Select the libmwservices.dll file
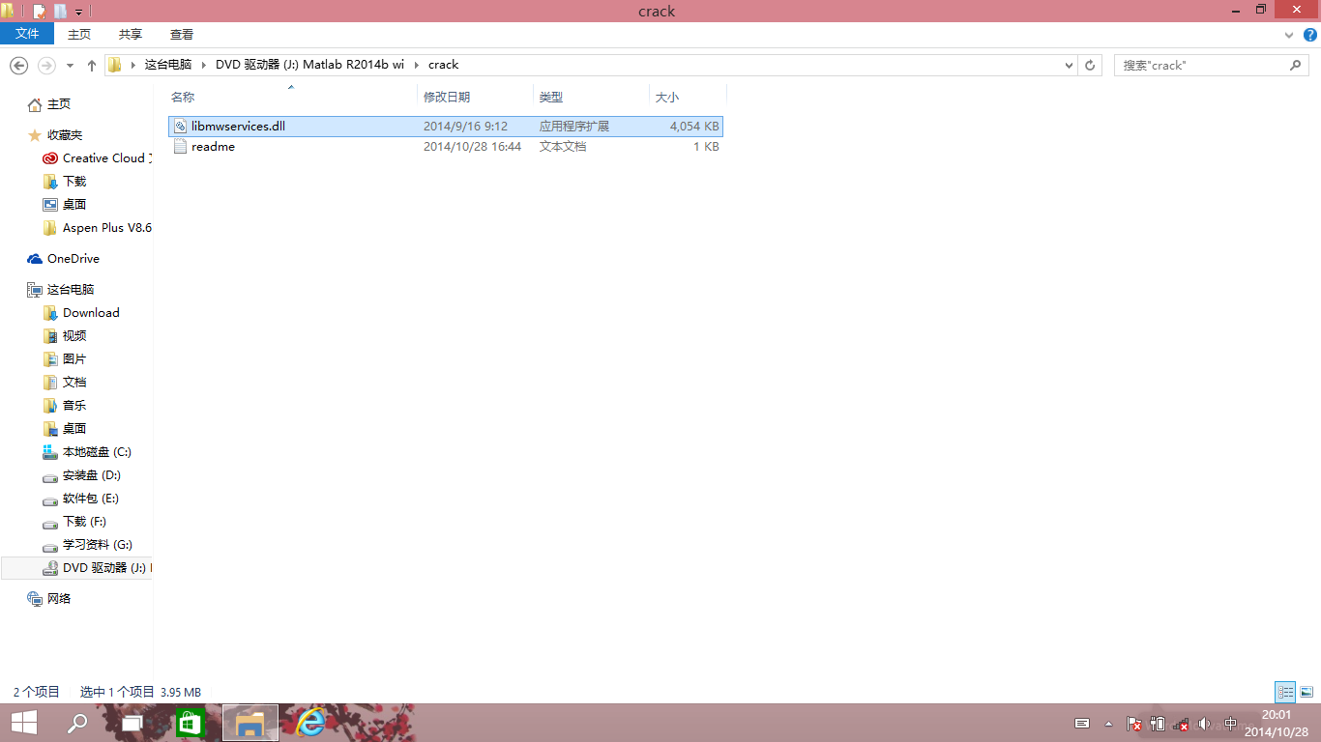1321x742 pixels. (445, 127)
